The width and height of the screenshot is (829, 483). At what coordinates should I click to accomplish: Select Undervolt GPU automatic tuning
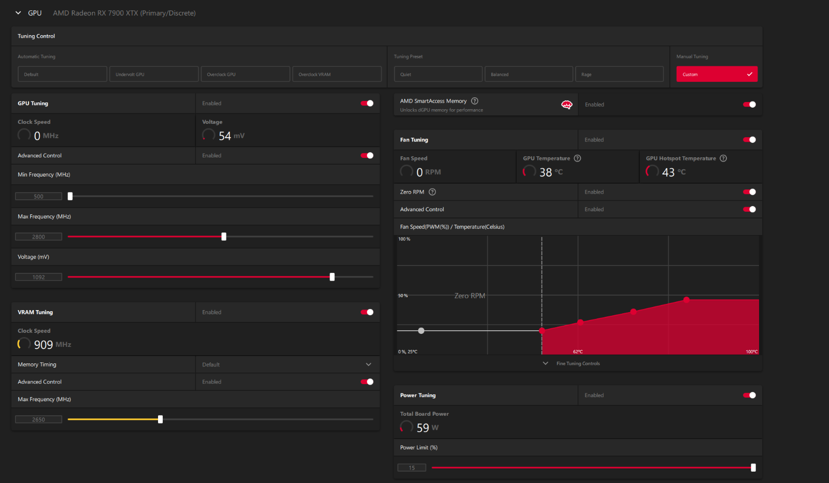point(154,74)
